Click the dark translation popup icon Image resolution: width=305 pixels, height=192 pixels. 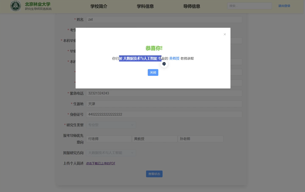[164, 64]
